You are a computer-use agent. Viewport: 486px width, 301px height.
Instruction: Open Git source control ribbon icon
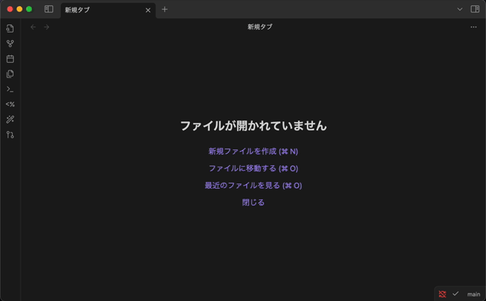10,134
